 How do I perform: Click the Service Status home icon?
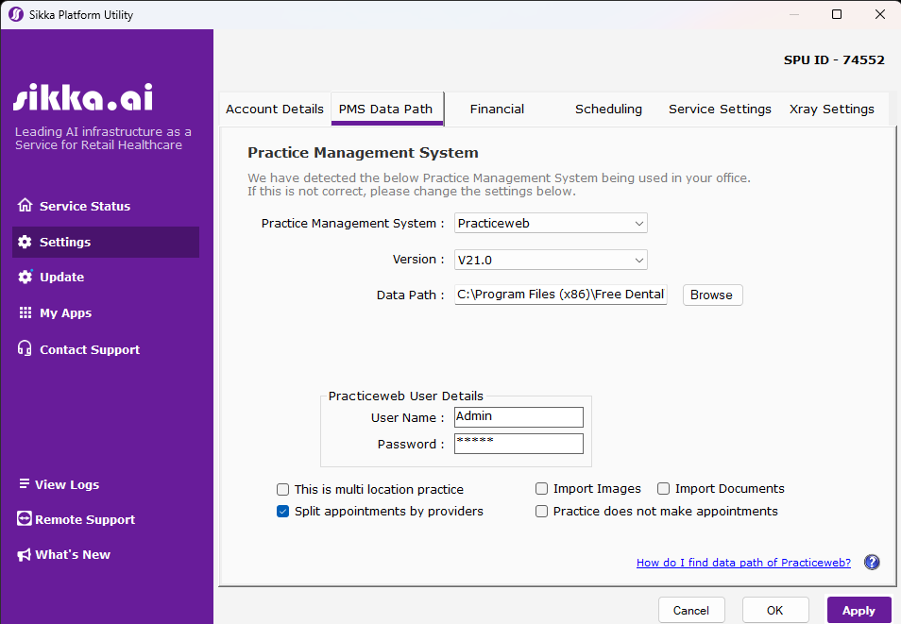click(25, 205)
